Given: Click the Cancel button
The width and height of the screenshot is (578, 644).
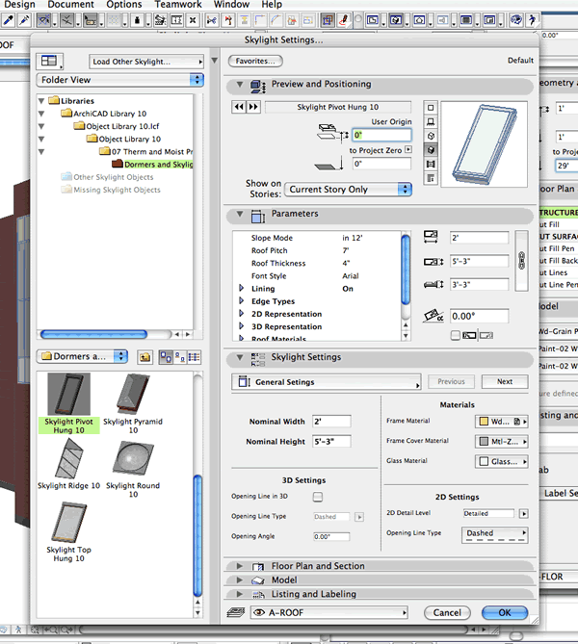Looking at the screenshot, I should (446, 612).
